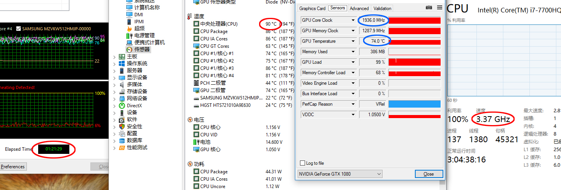
Task: Open the Memory Controller Load dropdown
Action: (x=353, y=73)
